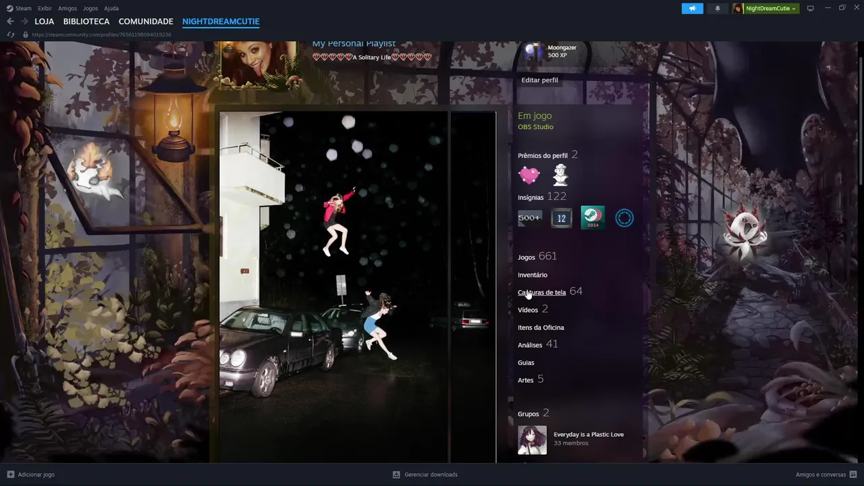The image size is (864, 486).
Task: Go to the BIBLIOTECA tab
Action: click(86, 22)
